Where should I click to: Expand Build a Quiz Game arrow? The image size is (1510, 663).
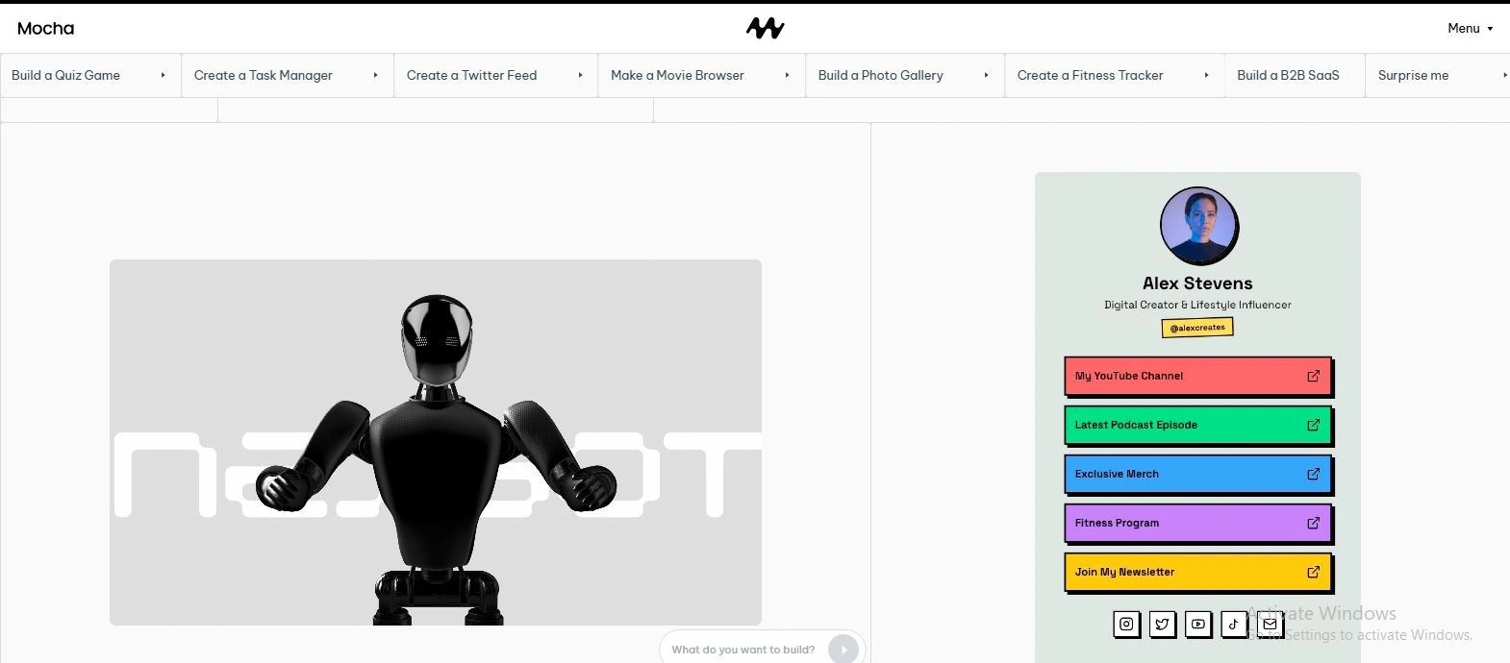163,75
